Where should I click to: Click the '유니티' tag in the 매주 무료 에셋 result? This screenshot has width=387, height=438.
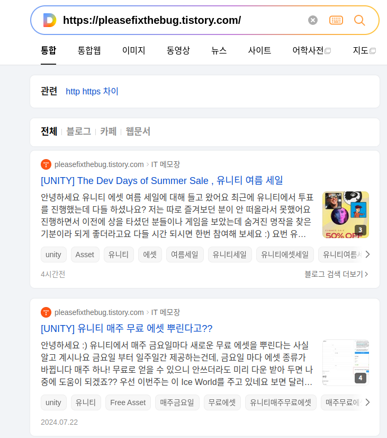pos(86,402)
